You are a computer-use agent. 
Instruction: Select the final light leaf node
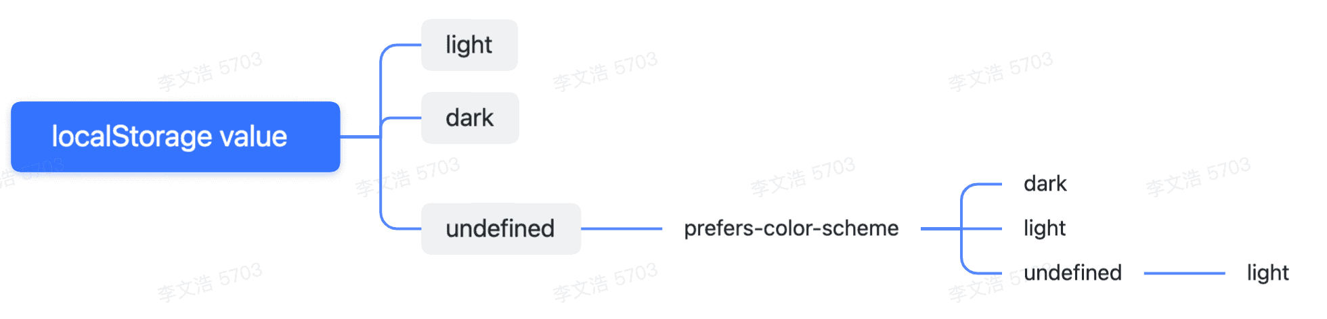coord(1267,273)
